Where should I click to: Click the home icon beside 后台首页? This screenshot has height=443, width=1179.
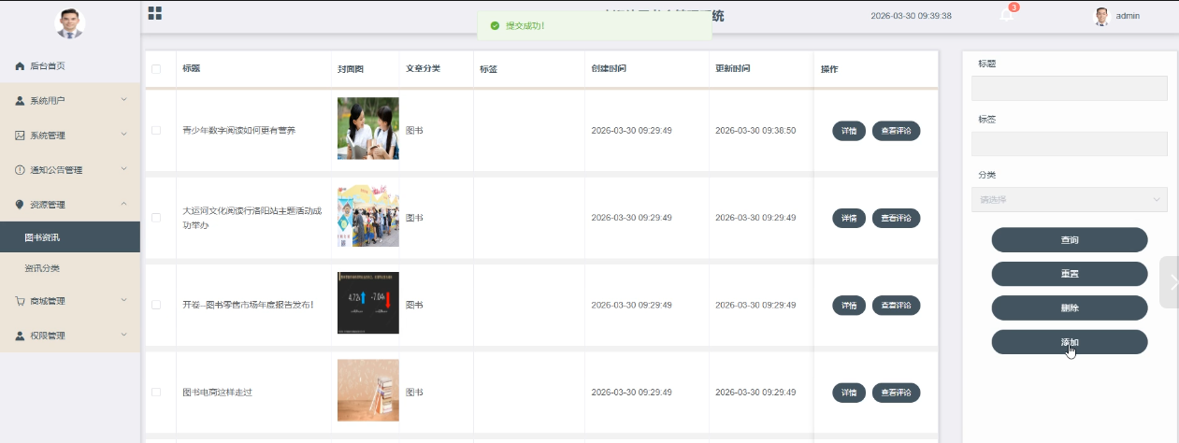pos(20,66)
